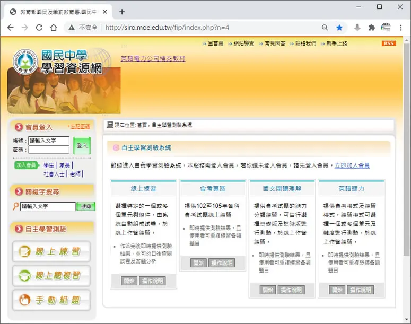The height and width of the screenshot is (324, 411).
Task: Click the 帳號 account input field
Action: click(49, 141)
